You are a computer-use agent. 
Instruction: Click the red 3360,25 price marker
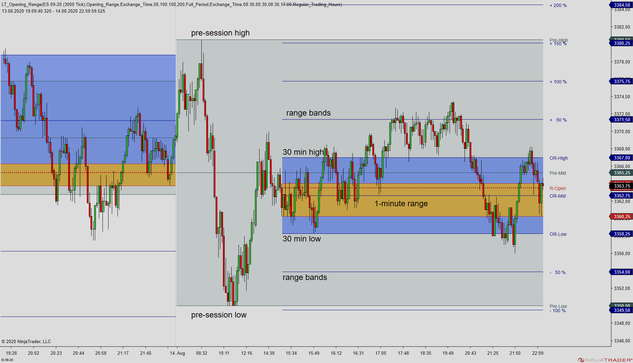coord(621,217)
